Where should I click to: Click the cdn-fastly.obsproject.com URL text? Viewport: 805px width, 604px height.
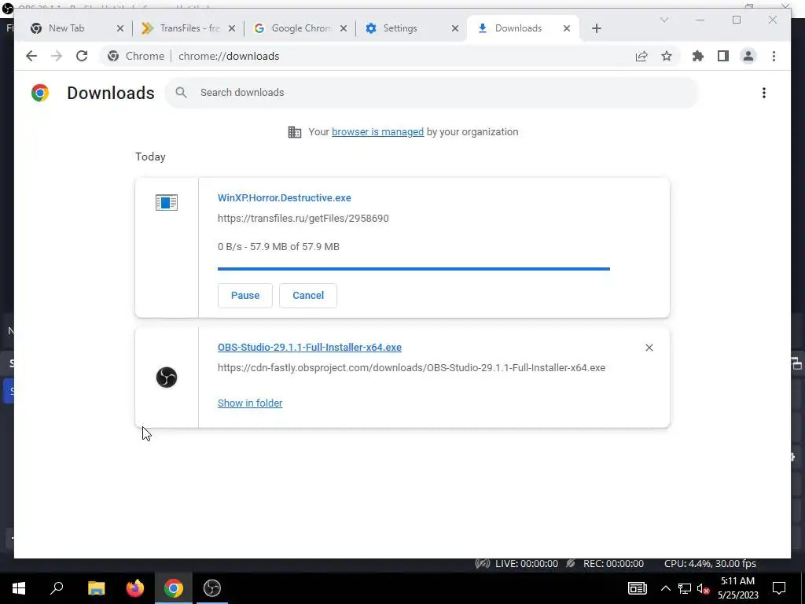[x=411, y=368]
